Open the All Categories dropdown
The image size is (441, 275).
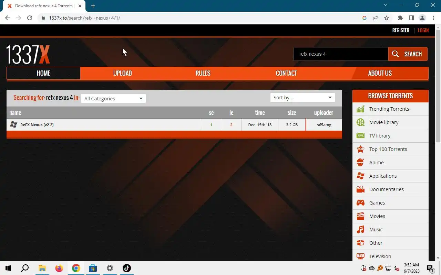click(x=113, y=98)
